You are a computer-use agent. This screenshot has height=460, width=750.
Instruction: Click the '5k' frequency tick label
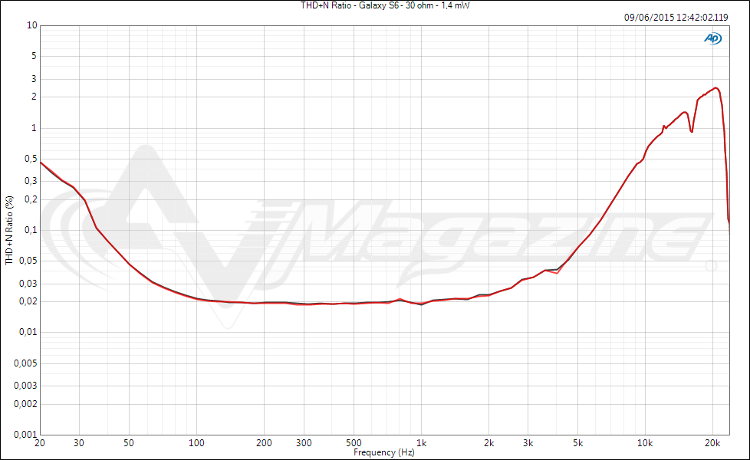(577, 443)
